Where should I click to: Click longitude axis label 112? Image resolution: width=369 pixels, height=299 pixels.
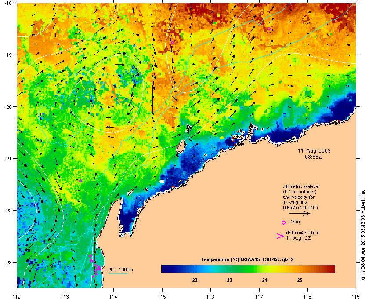tap(17, 296)
